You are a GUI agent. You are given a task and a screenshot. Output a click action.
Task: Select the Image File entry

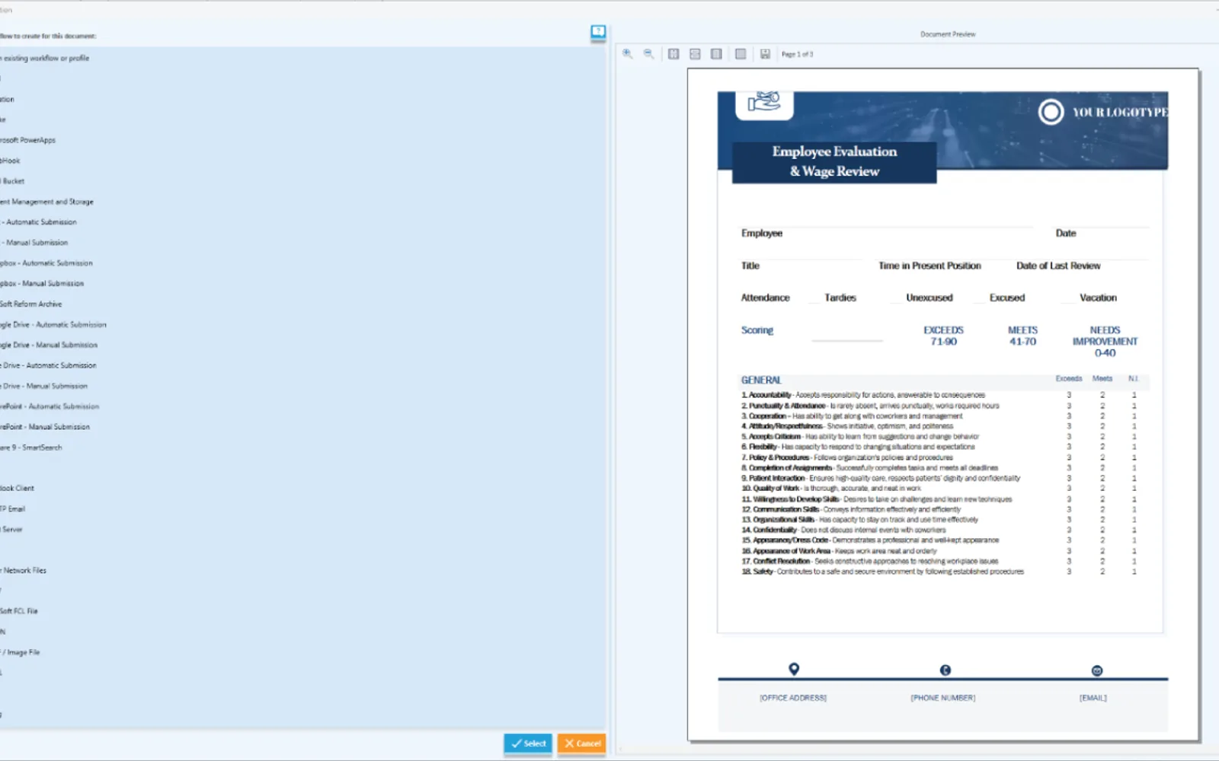21,653
